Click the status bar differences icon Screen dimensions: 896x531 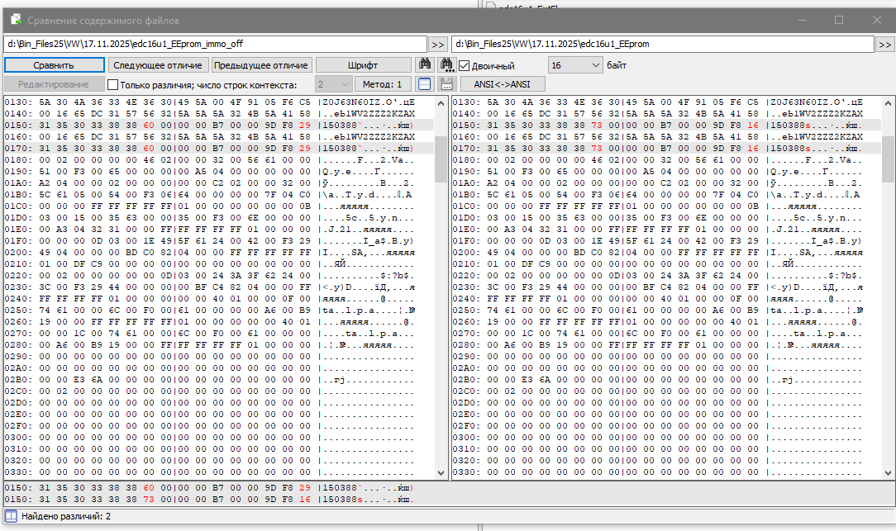click(x=11, y=516)
